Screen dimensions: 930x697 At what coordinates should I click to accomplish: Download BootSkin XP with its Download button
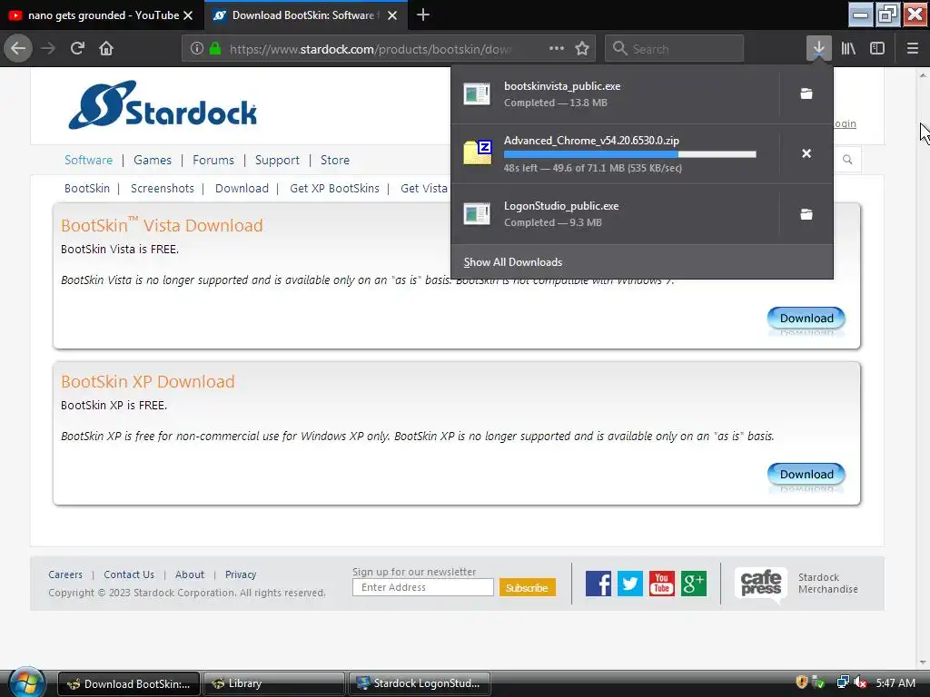pyautogui.click(x=806, y=474)
